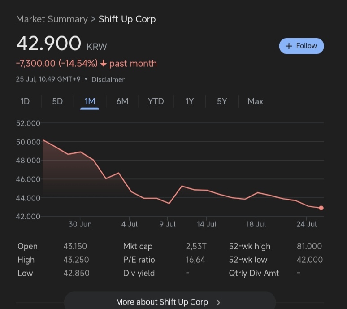Screen dimensions: 347x309
Task: Click the 52.000 y-axis label
Action: 28,123
